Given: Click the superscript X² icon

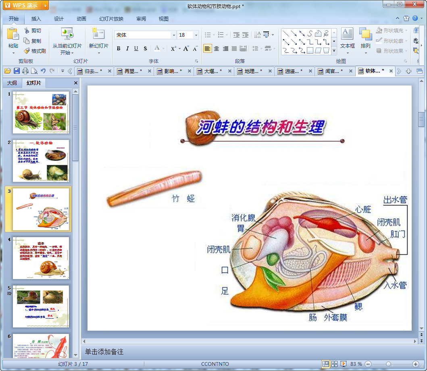Looking at the screenshot, I should click(173, 48).
